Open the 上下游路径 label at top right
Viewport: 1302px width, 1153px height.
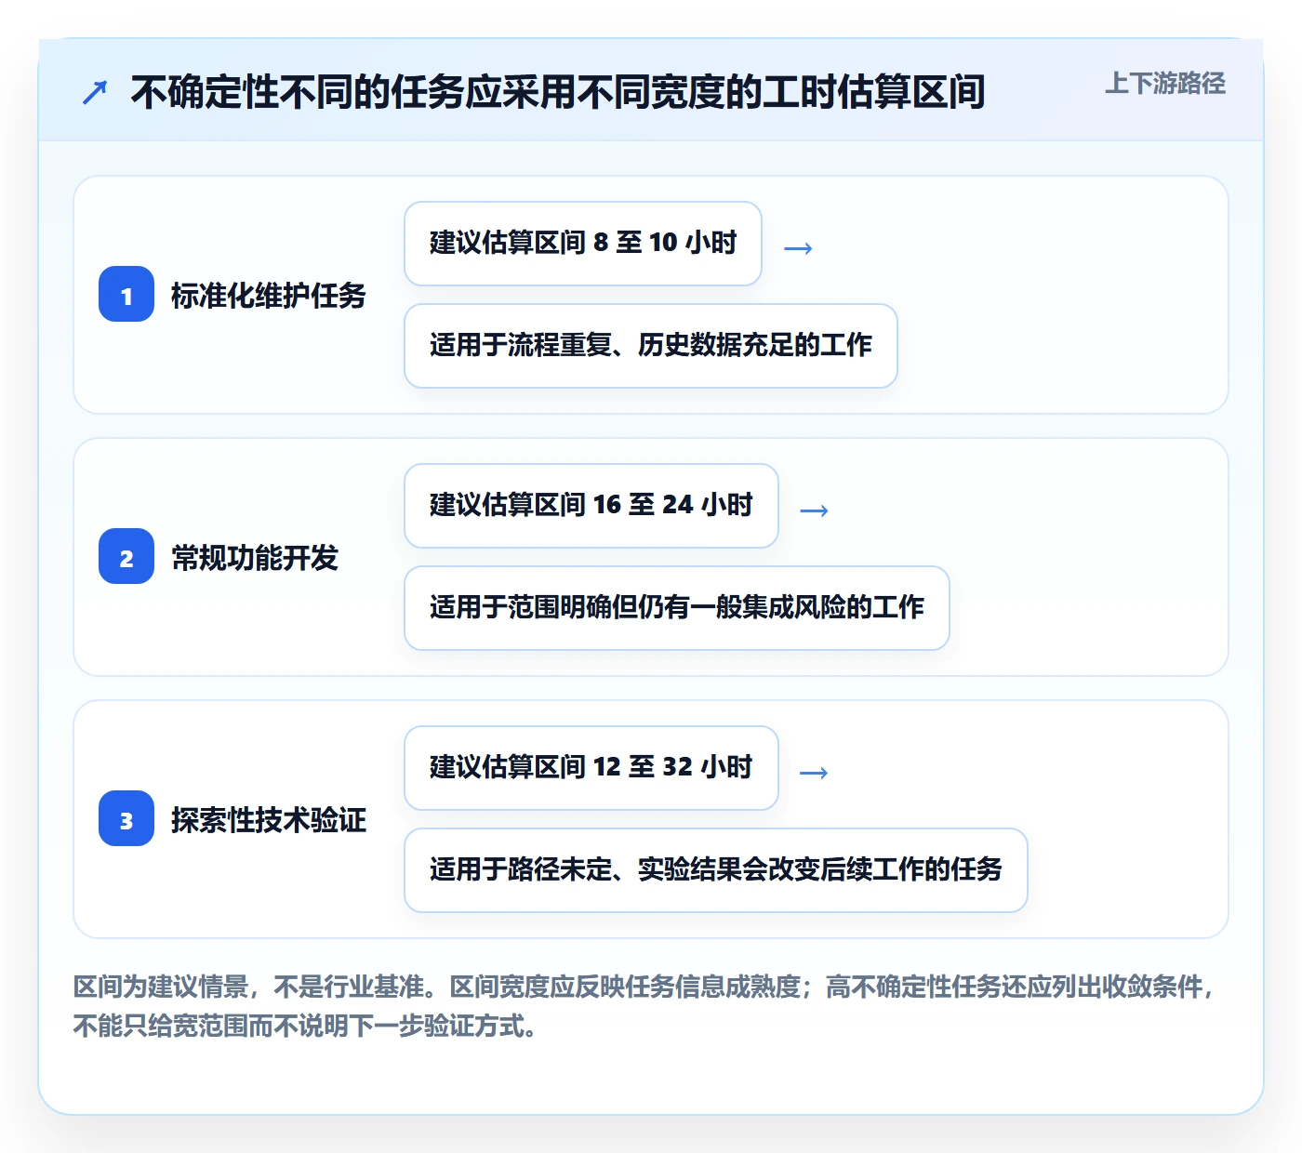point(1164,84)
